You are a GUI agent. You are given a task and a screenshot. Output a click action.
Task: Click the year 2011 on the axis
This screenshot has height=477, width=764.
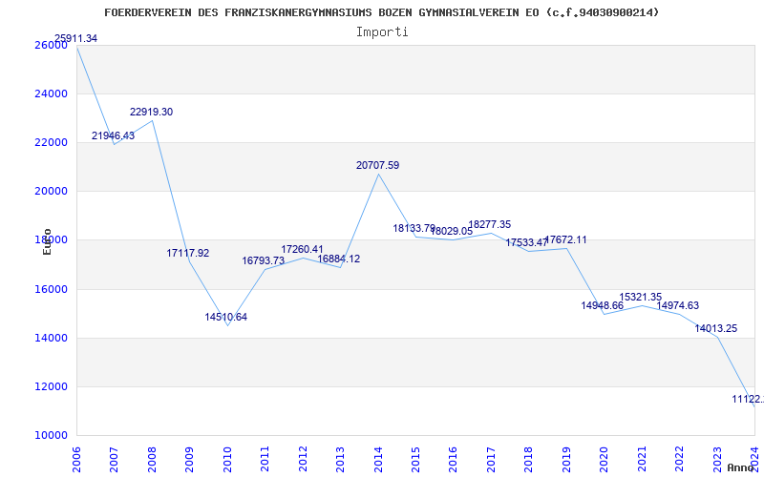point(265,460)
